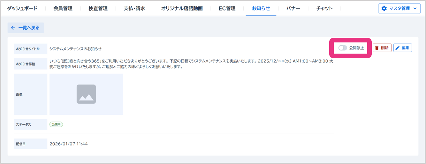426x164 pixels.
Task: Open the ダッシュボード tab
Action: [x=22, y=8]
